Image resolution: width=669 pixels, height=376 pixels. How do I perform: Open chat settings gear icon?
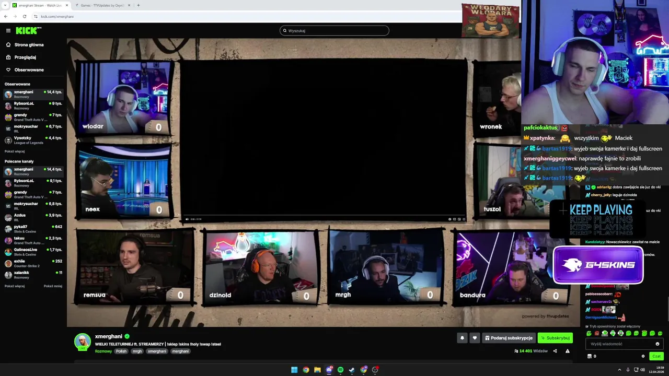click(643, 356)
